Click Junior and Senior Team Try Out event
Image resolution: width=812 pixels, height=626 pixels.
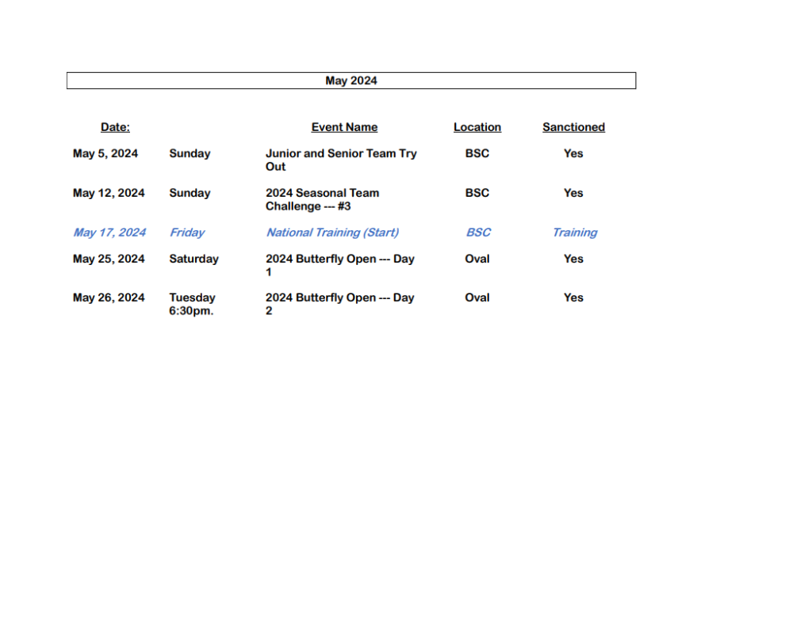(340, 159)
